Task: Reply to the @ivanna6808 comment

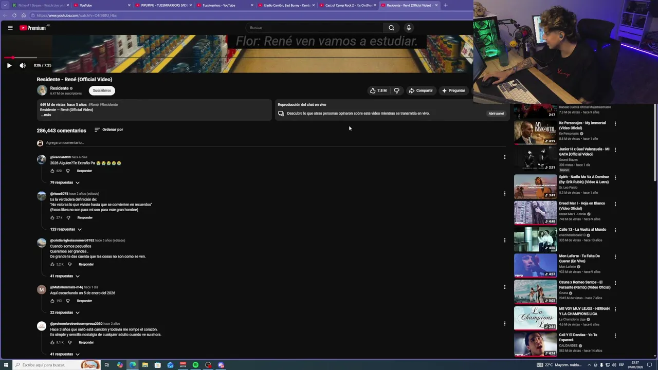Action: (x=84, y=171)
